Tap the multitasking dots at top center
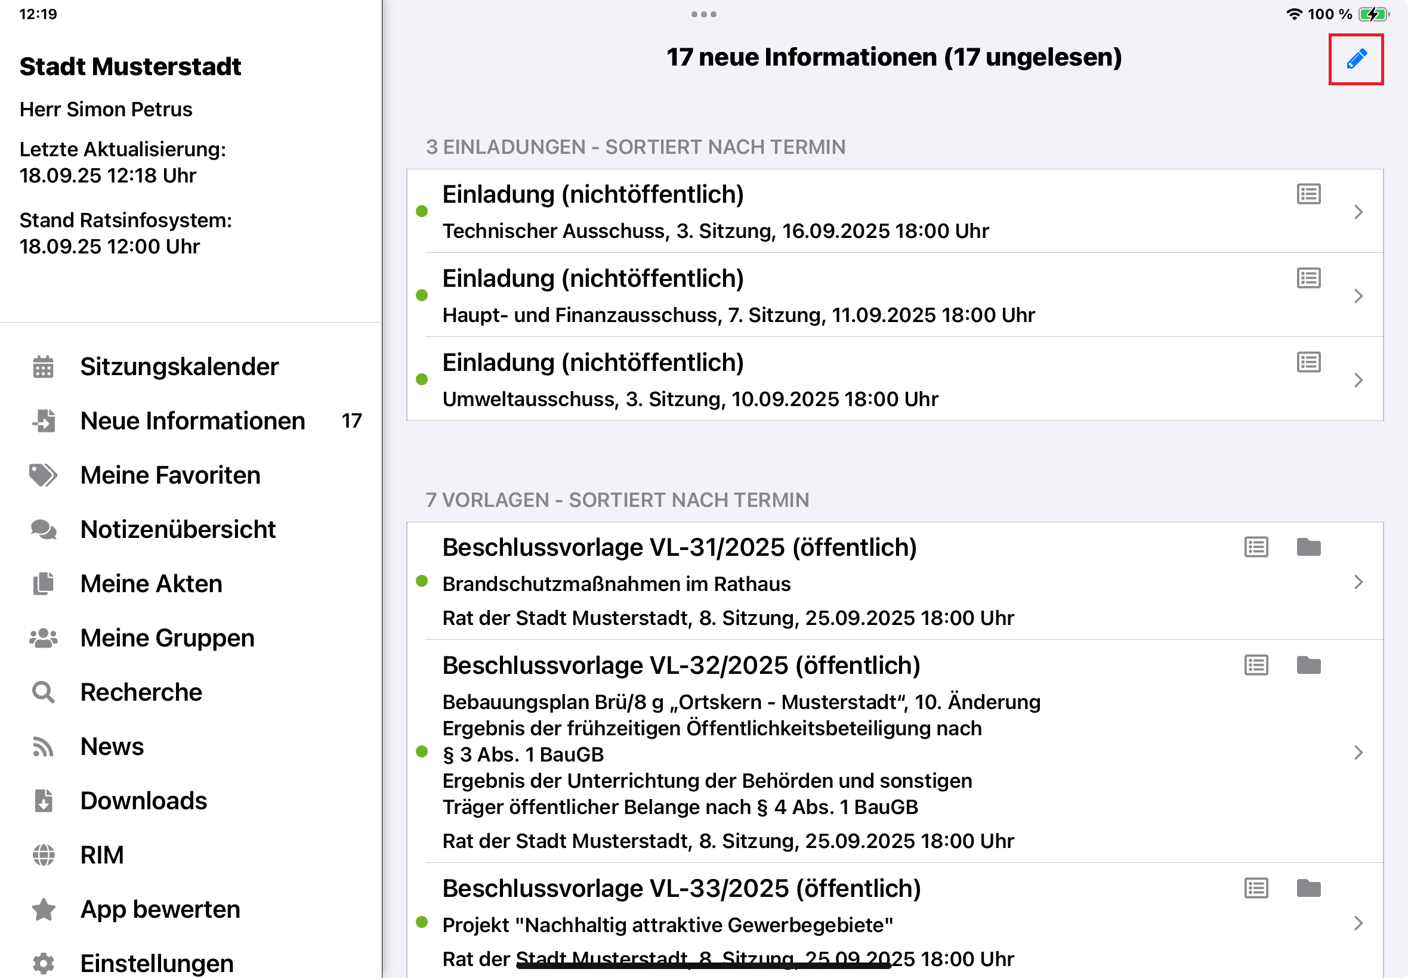This screenshot has height=978, width=1408. [x=703, y=14]
